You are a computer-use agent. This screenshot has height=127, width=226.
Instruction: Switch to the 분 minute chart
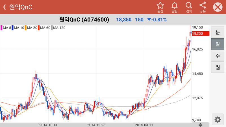pyautogui.click(x=218, y=32)
